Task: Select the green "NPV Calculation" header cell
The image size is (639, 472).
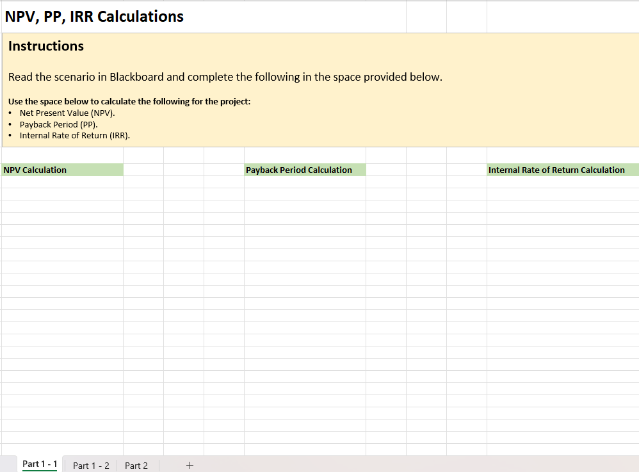Action: (x=61, y=170)
